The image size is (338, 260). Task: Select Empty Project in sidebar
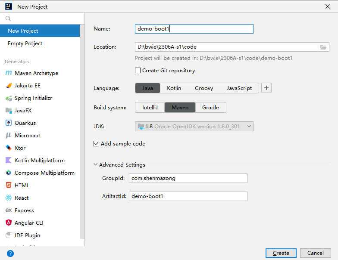[25, 43]
